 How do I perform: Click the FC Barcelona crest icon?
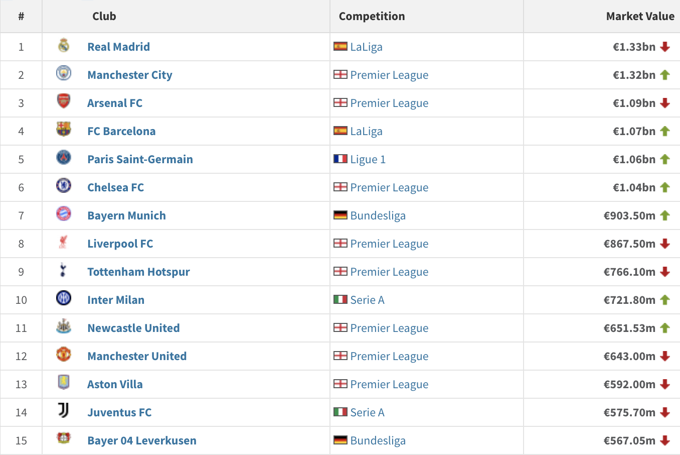click(x=64, y=130)
